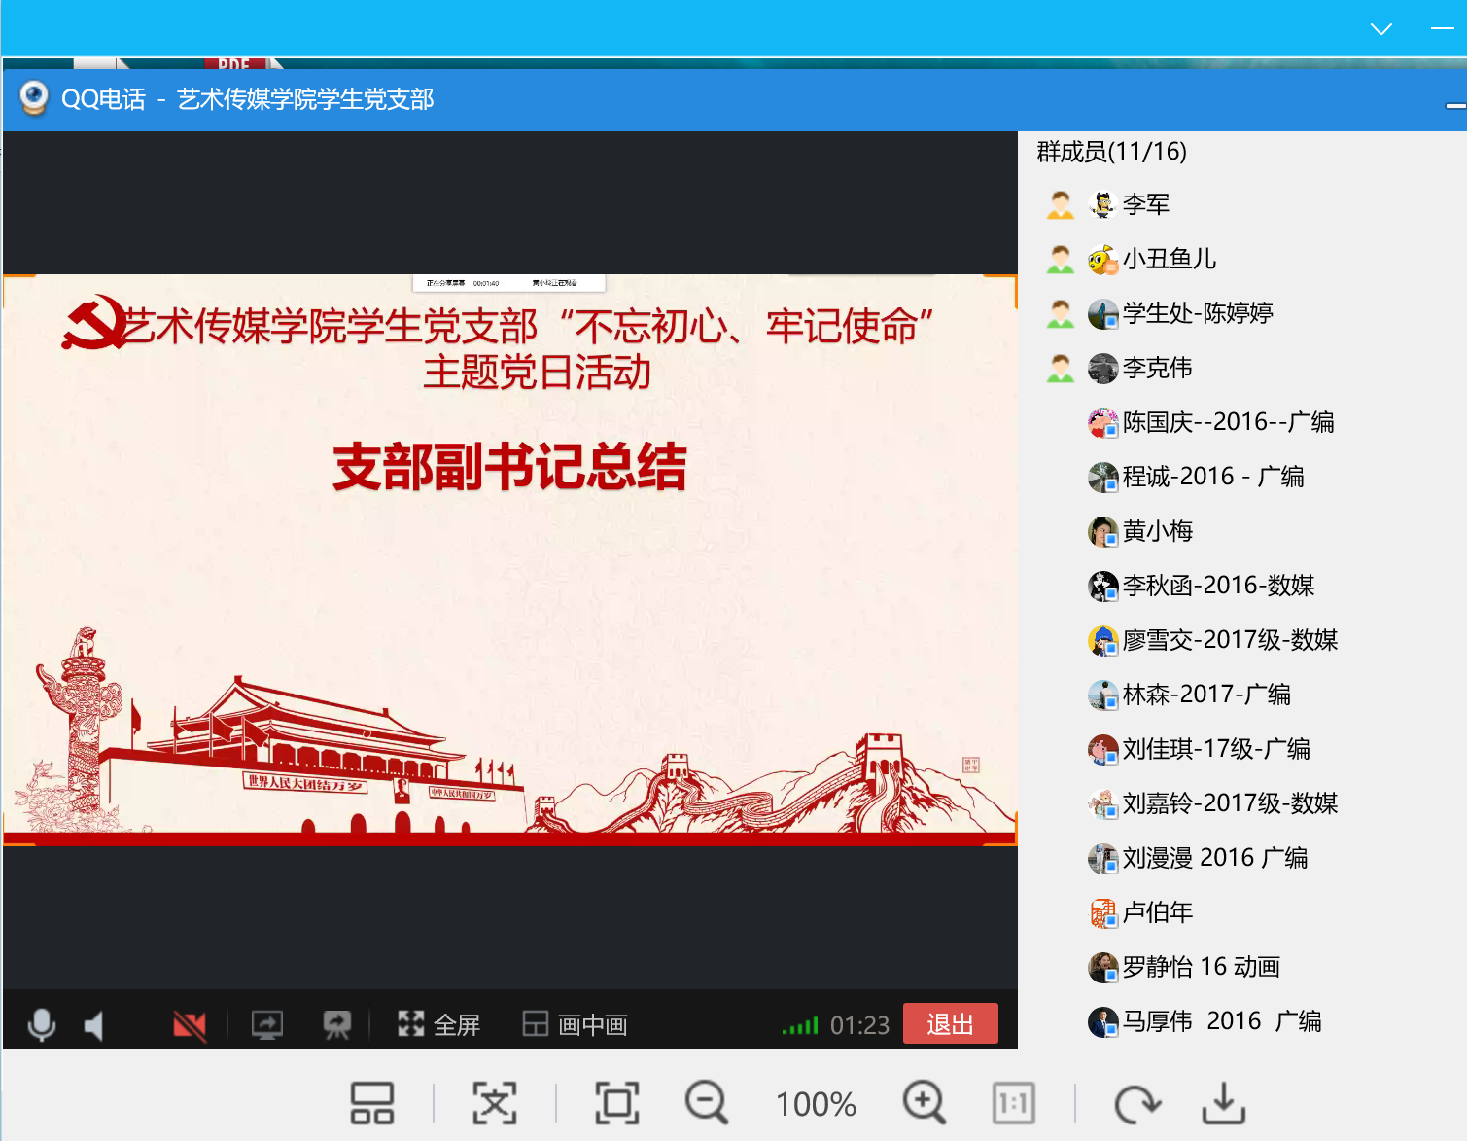
Task: Click the fit-to-window frame icon
Action: click(x=617, y=1103)
